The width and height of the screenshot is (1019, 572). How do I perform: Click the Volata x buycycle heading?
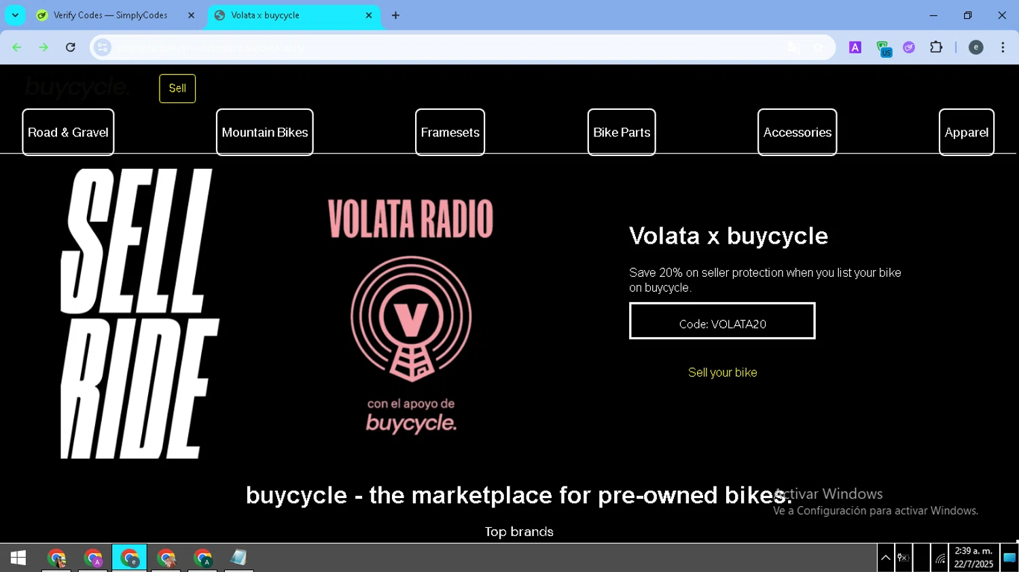click(x=728, y=236)
